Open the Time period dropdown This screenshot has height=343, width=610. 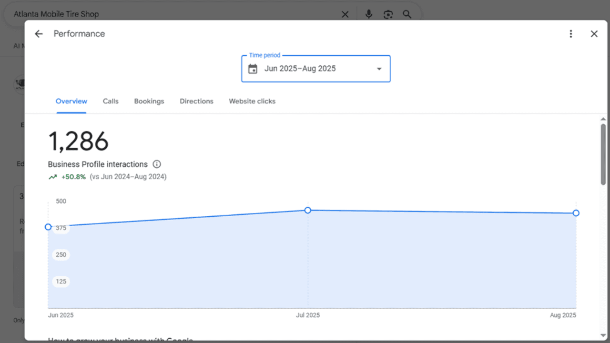(315, 69)
